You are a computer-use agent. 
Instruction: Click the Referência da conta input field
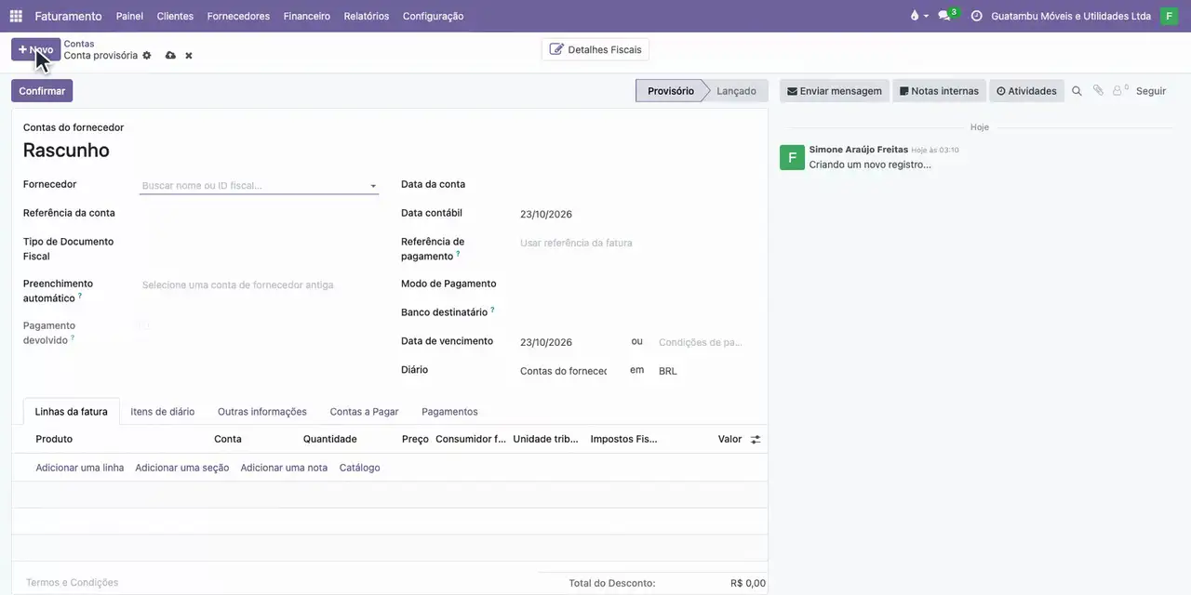(x=259, y=214)
